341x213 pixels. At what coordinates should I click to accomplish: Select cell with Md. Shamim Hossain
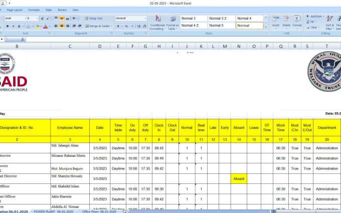70,178
